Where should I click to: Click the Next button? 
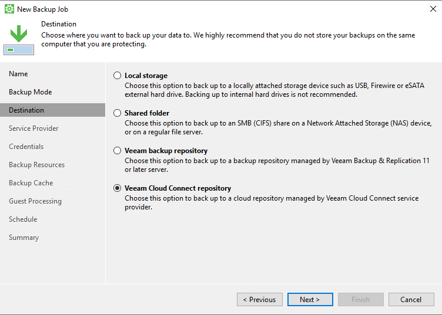pyautogui.click(x=310, y=300)
